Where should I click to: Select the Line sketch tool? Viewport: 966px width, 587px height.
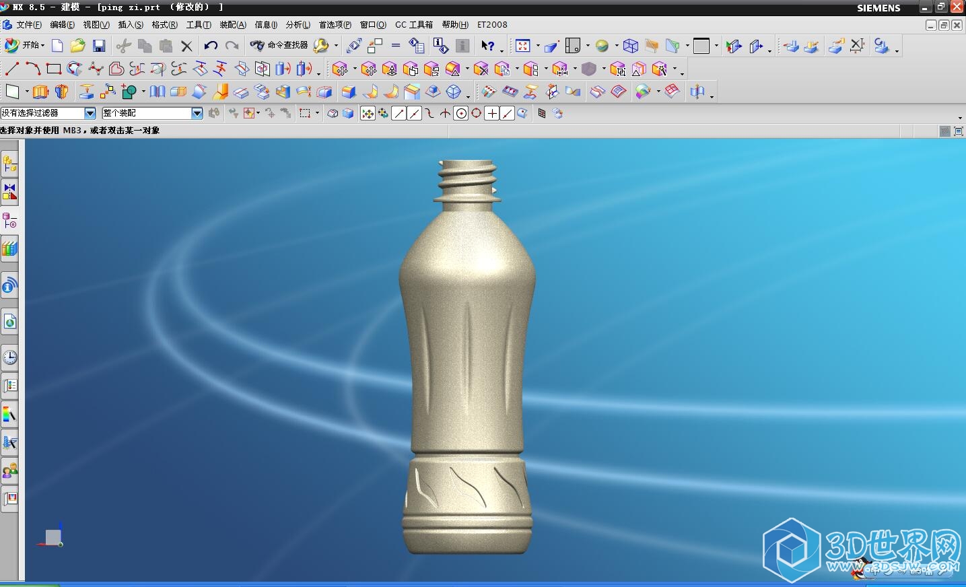11,69
